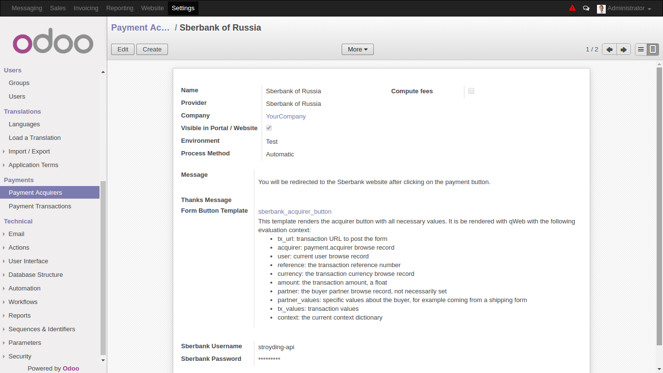Screen dimensions: 663x373
Task: Select Payment Acquirers in sidebar
Action: pos(50,193)
